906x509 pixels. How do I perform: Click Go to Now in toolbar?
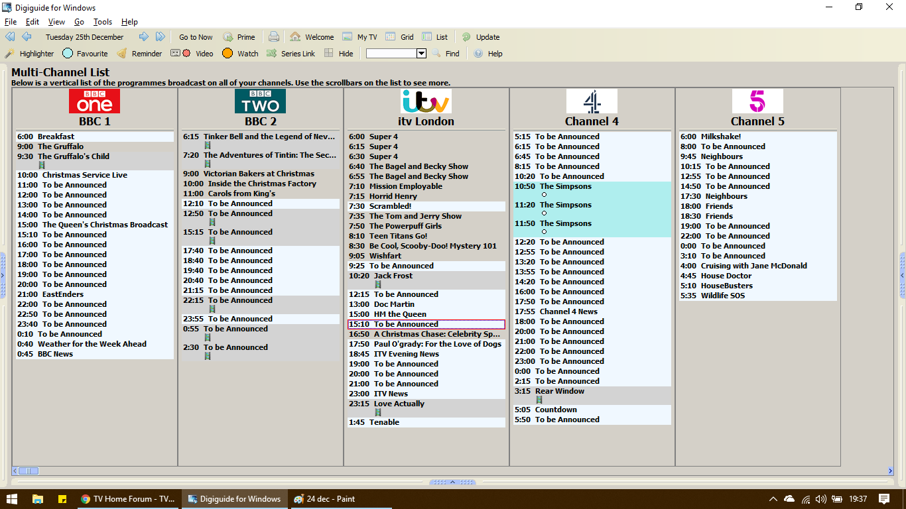pos(196,37)
